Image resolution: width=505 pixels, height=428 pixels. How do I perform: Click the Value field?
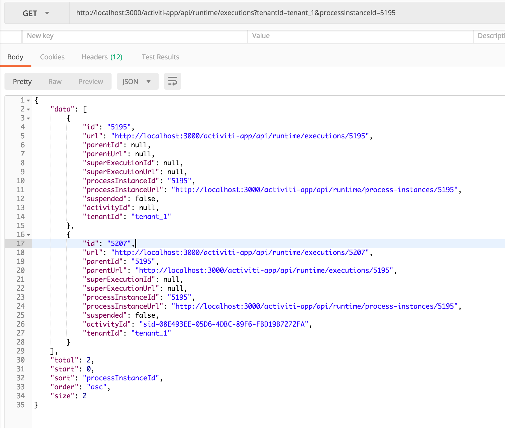point(360,36)
